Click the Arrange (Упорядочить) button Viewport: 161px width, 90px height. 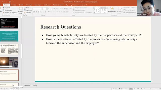pyautogui.click(x=112, y=10)
